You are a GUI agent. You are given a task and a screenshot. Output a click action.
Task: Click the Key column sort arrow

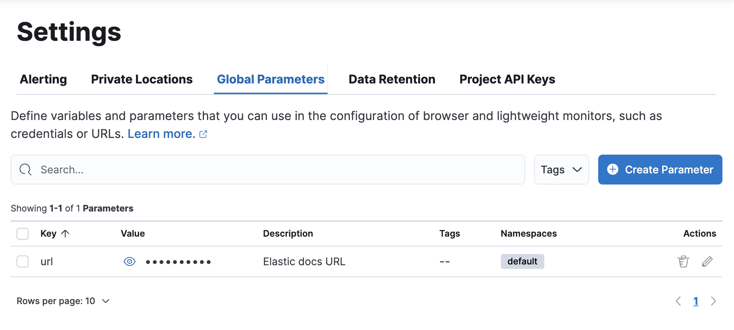point(65,234)
